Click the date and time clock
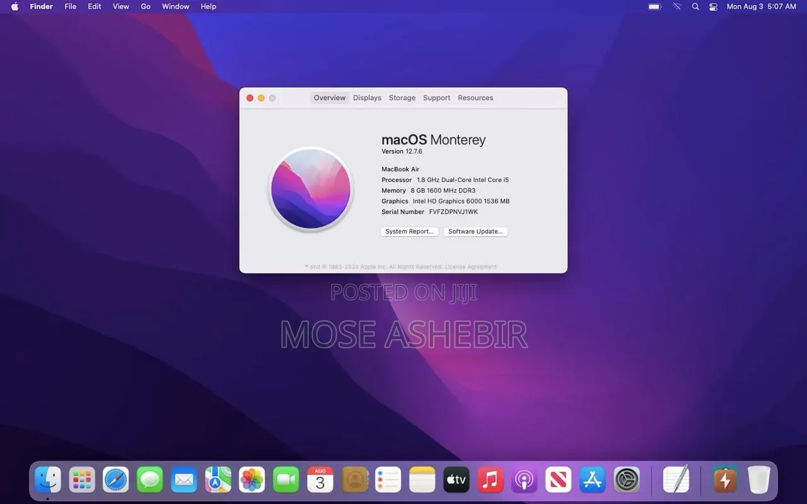Viewport: 807px width, 504px height. [x=761, y=6]
